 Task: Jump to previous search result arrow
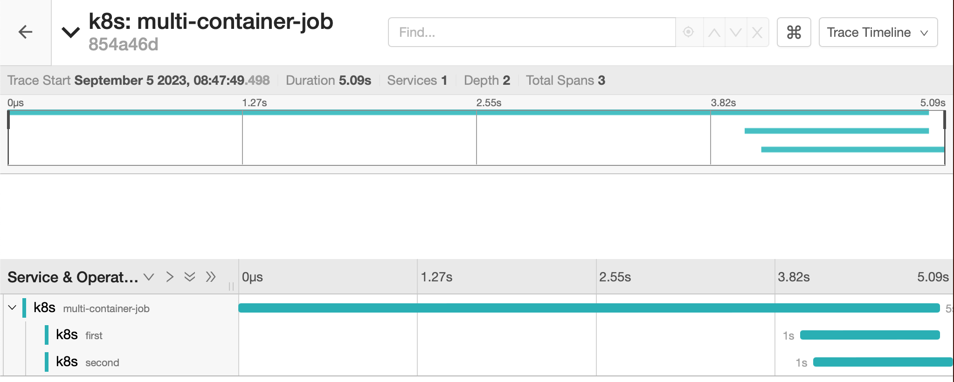(x=714, y=32)
